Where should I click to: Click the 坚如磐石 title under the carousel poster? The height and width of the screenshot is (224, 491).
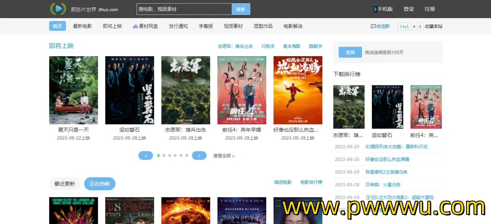(130, 130)
